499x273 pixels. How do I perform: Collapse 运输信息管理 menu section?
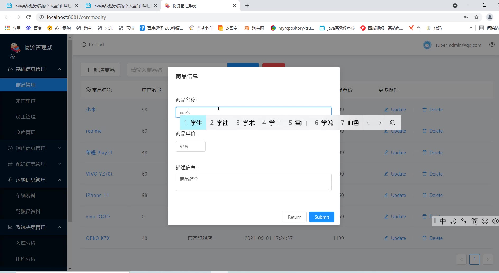[34, 180]
